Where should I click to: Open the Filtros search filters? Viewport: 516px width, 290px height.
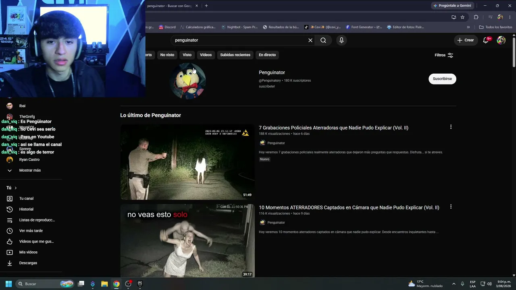click(444, 55)
